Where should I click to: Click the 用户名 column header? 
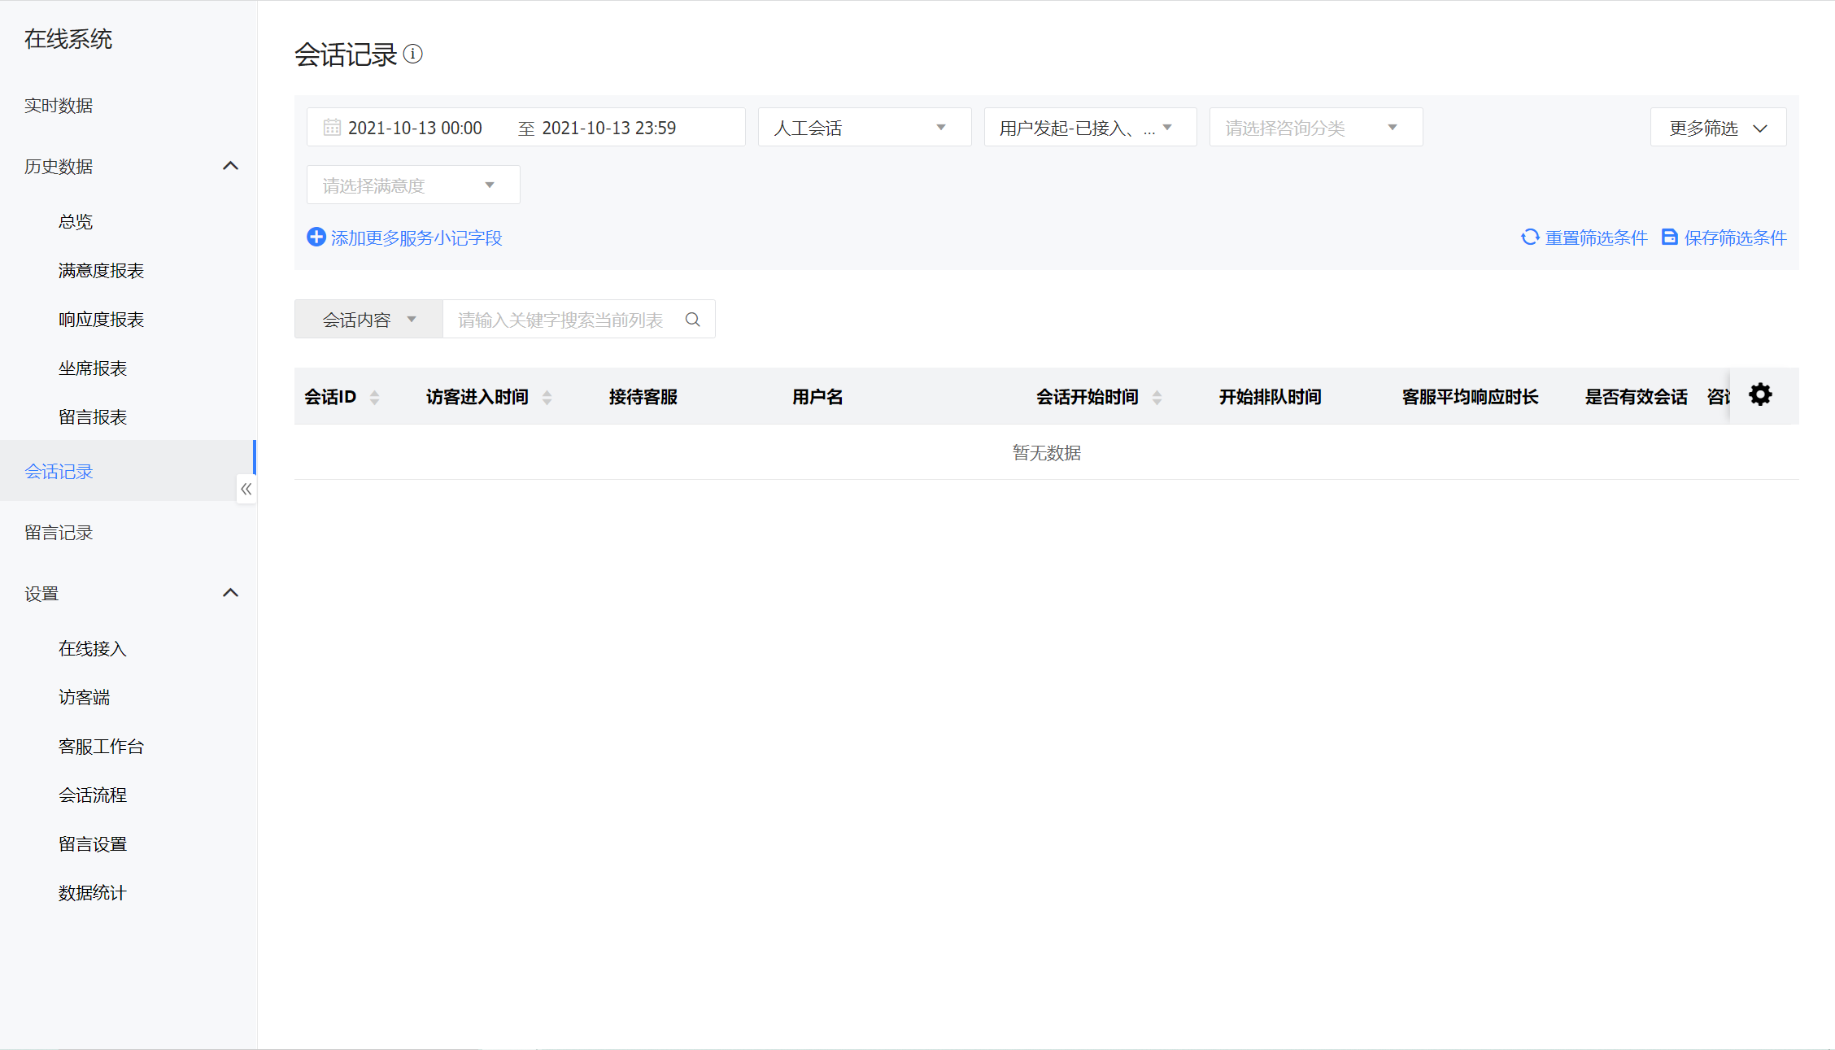pos(817,397)
